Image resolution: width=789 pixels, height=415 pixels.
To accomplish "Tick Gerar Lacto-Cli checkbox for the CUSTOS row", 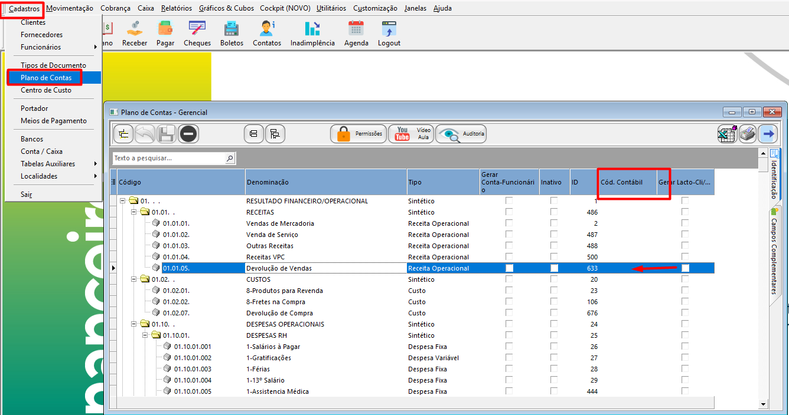I will 685,279.
